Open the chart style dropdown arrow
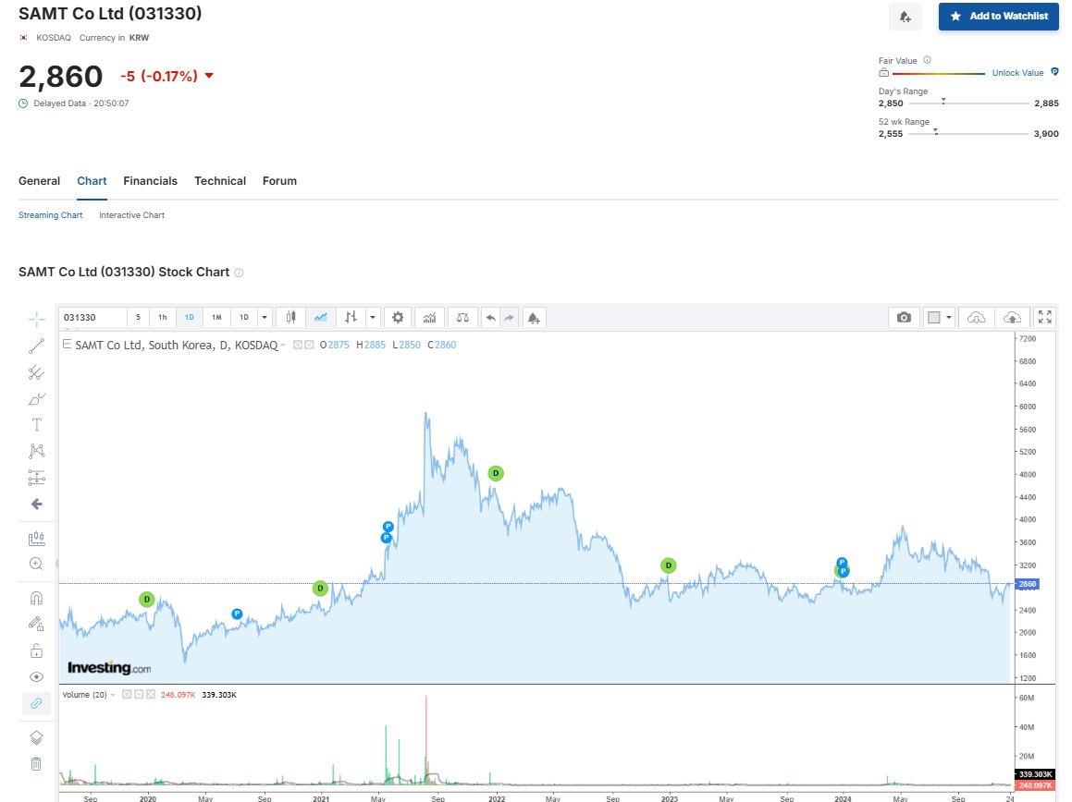The height and width of the screenshot is (802, 1072). pos(373,317)
